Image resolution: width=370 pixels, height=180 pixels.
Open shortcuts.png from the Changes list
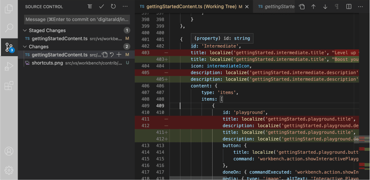coord(48,63)
